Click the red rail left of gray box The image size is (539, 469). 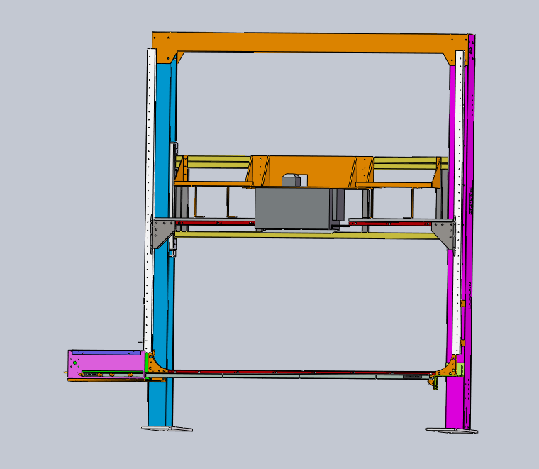point(214,222)
